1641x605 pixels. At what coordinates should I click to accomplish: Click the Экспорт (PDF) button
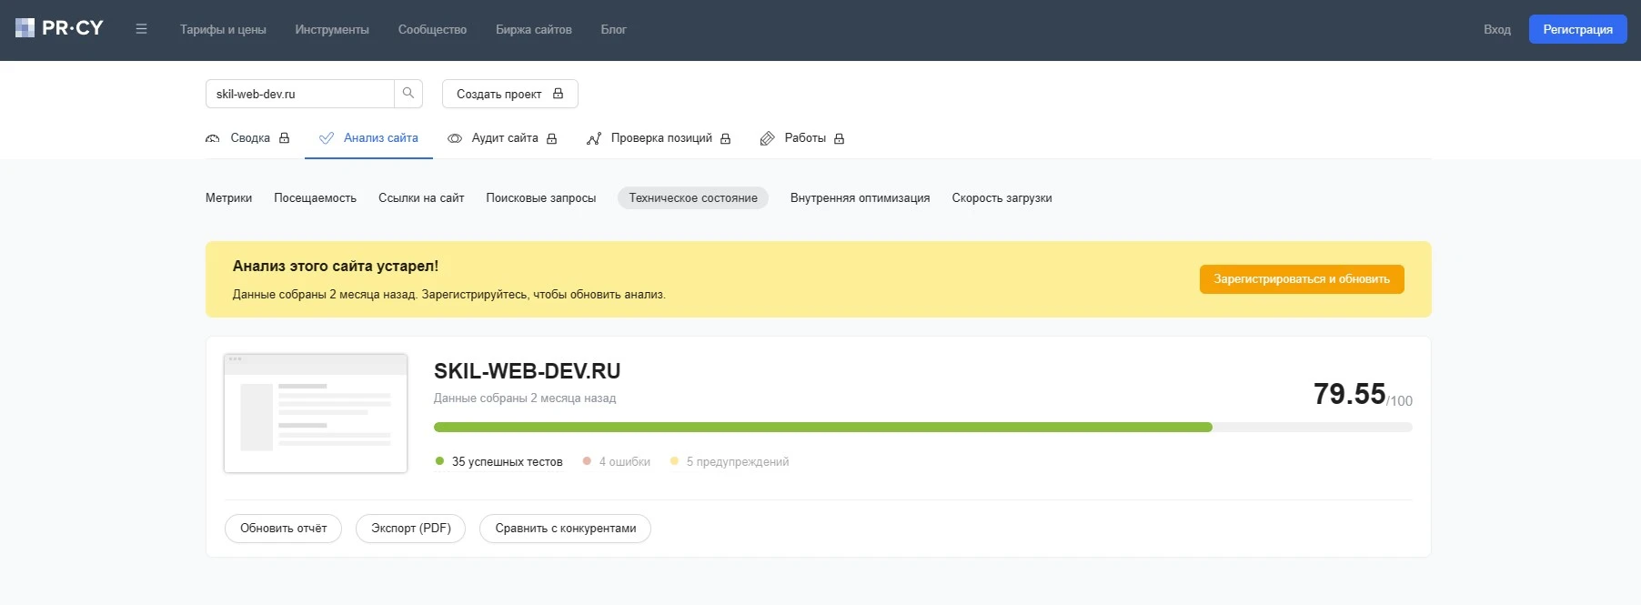click(411, 529)
